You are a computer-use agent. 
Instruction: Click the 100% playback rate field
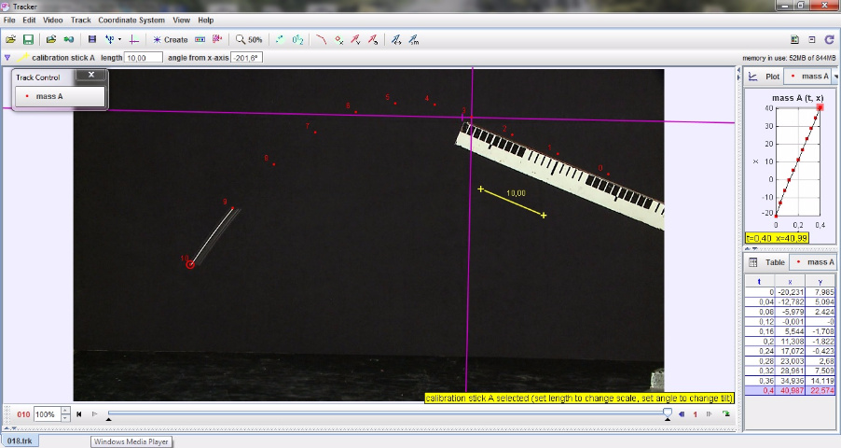click(x=47, y=414)
